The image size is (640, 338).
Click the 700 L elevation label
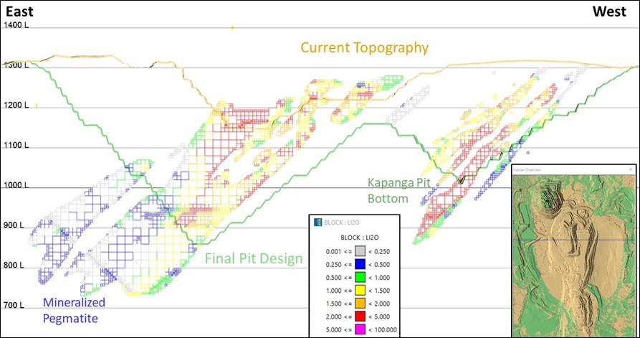click(14, 306)
